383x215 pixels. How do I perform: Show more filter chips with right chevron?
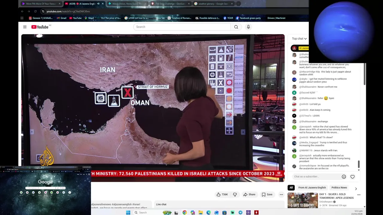point(356,189)
